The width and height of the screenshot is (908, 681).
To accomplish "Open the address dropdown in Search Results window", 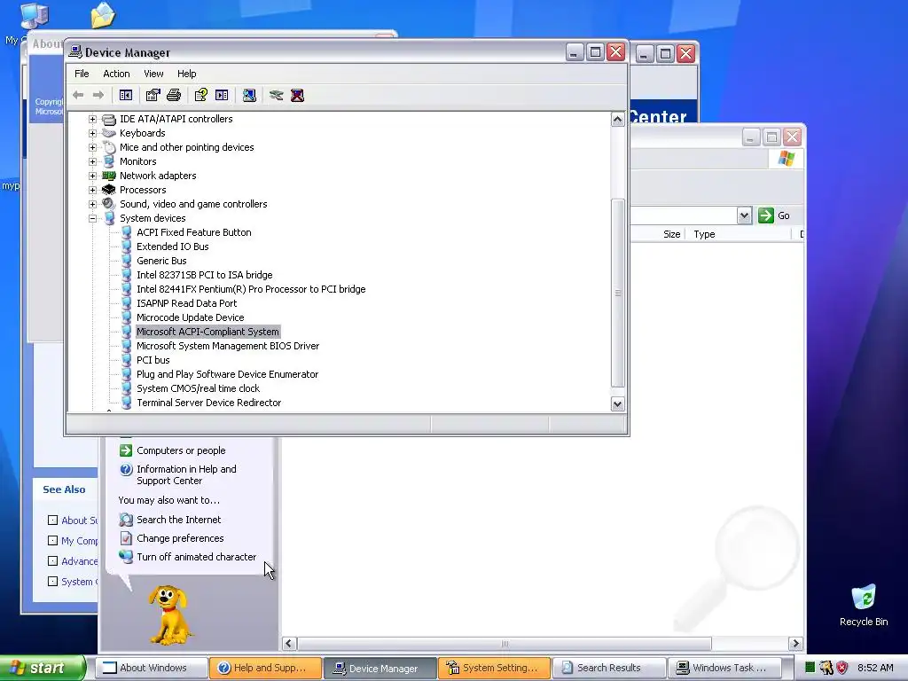I will pyautogui.click(x=744, y=215).
